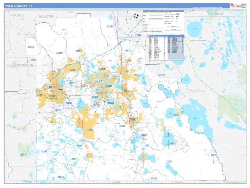Click ZIP code 33850 label
This screenshot has width=250, height=188.
102,69
